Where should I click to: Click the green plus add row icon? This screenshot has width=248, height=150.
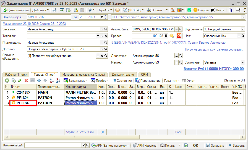pos(7,80)
